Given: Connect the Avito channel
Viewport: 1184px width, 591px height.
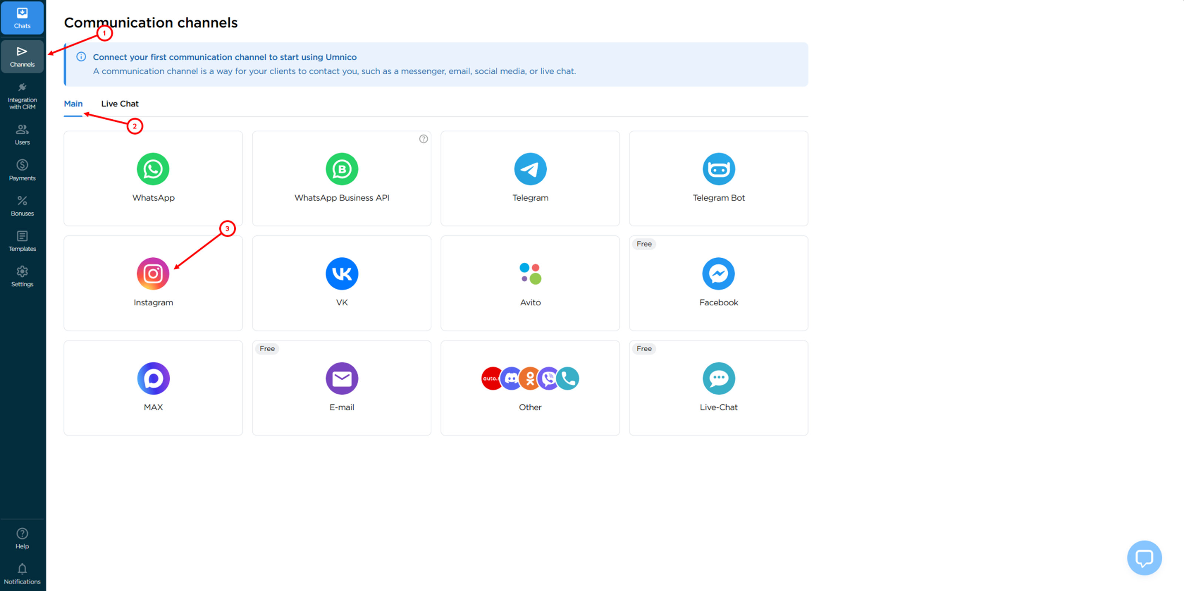Looking at the screenshot, I should pos(529,283).
